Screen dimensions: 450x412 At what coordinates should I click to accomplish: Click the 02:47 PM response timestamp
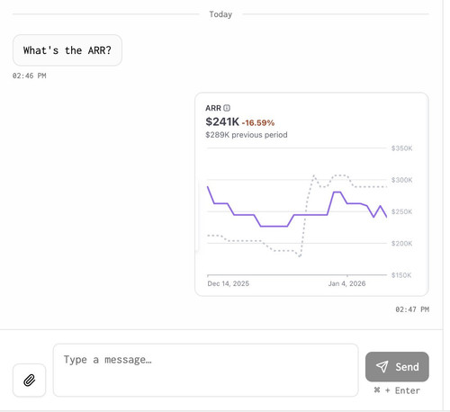(x=412, y=309)
